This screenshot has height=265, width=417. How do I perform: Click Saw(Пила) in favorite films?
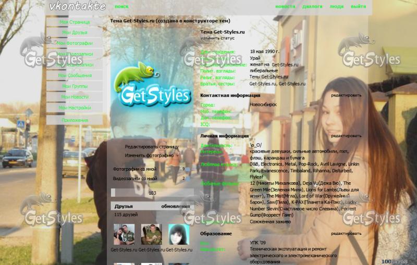coord(278,202)
